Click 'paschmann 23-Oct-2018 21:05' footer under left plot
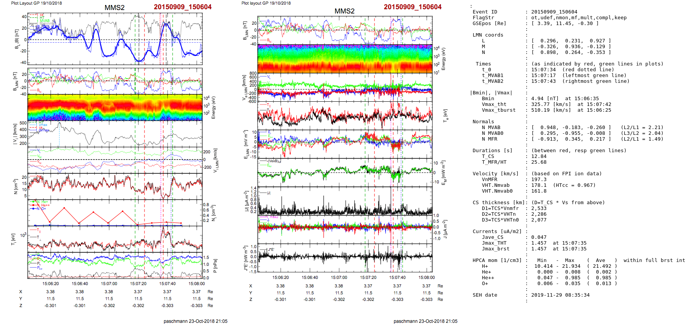695x324 pixels. point(195,321)
